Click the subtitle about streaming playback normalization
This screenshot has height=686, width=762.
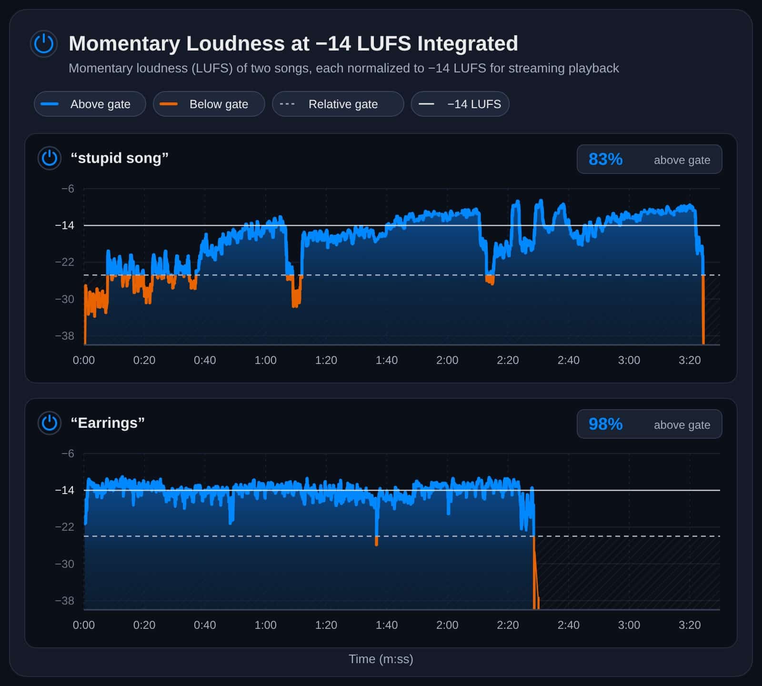pos(343,68)
